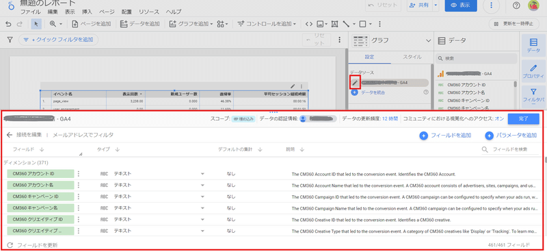Click the 表示回数 table column header
547x252 pixels.
pos(126,94)
